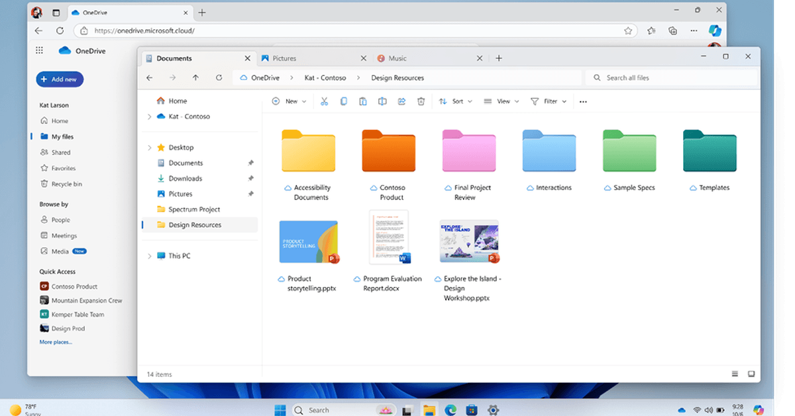The image size is (795, 416).
Task: Favorite this page with the star icon
Action: pyautogui.click(x=627, y=30)
